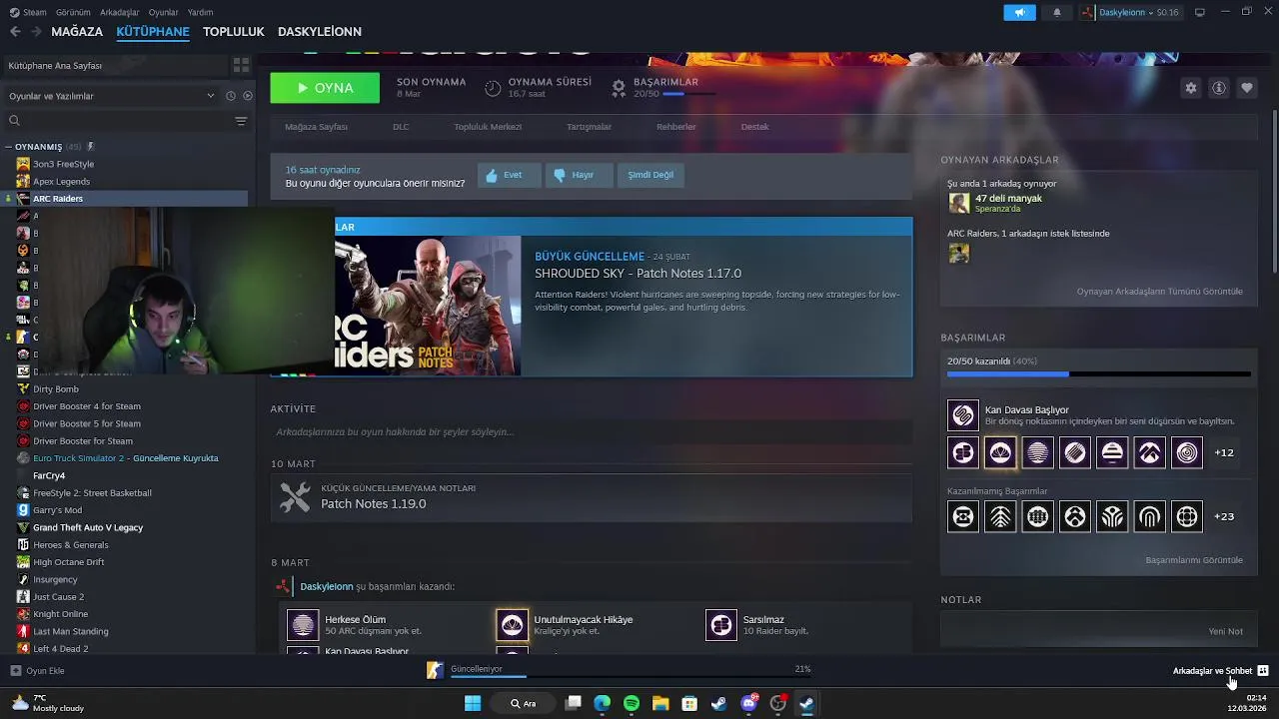Open friend 47 deli manyak avatar
The width and height of the screenshot is (1279, 719).
tap(959, 203)
